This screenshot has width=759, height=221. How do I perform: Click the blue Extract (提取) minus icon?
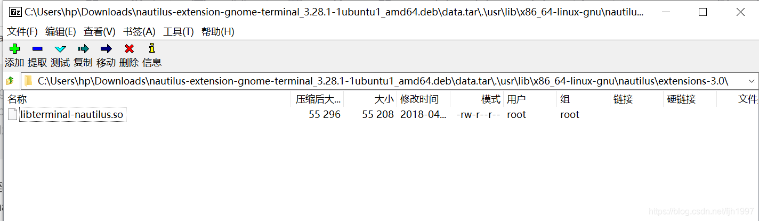point(37,49)
